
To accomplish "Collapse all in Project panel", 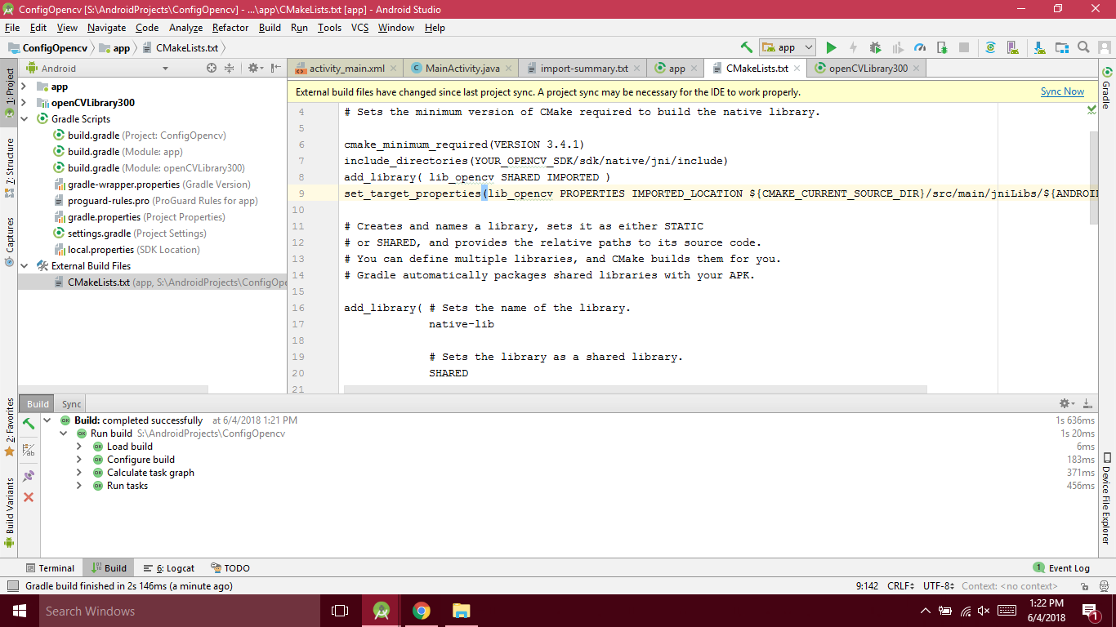I will [230, 69].
